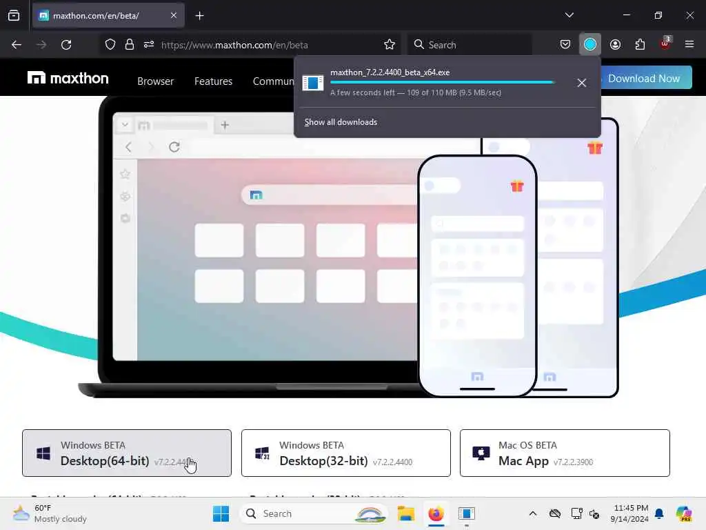
Task: Click the download progress bar
Action: [442, 83]
